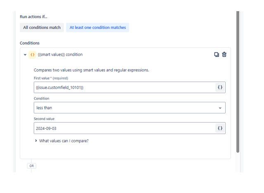Viewport: 264px width, 193px height.
Task: Select At least one condition matches
Action: point(98,28)
